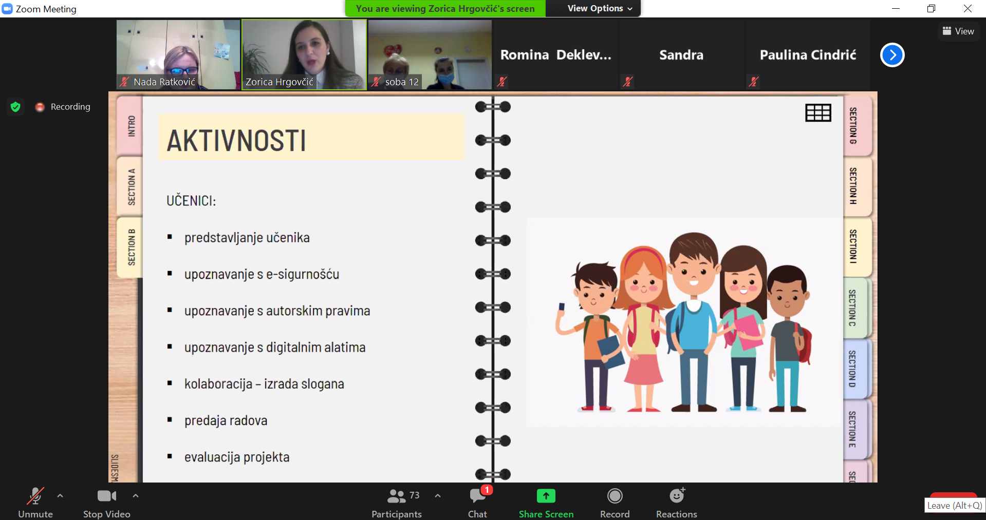
Task: Click the students illustration image
Action: coord(683,322)
